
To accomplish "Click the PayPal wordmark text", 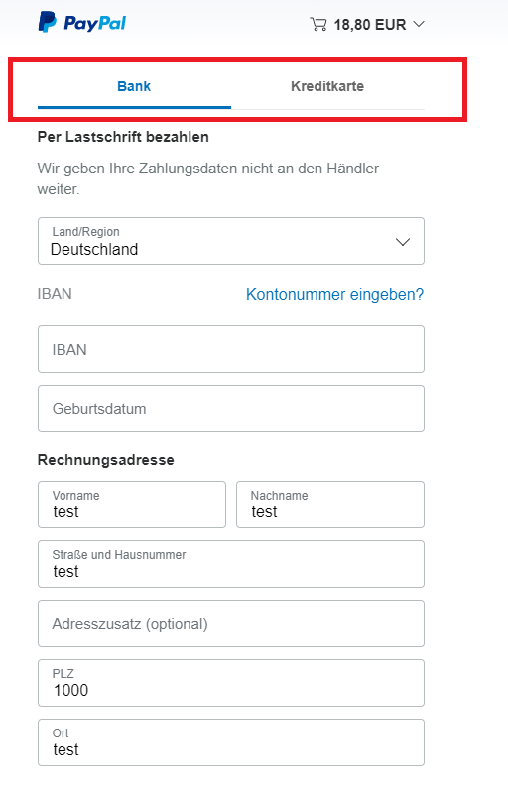I will pos(95,23).
